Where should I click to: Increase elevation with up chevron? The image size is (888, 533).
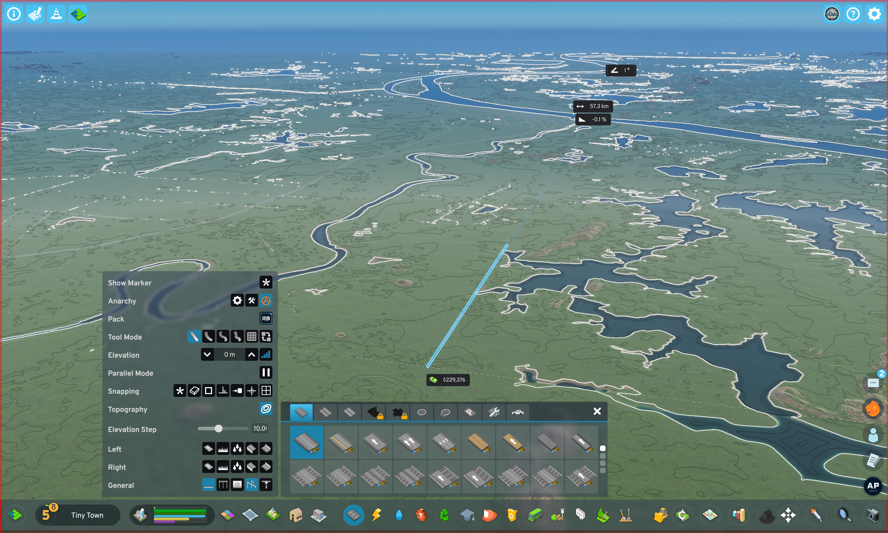click(252, 355)
